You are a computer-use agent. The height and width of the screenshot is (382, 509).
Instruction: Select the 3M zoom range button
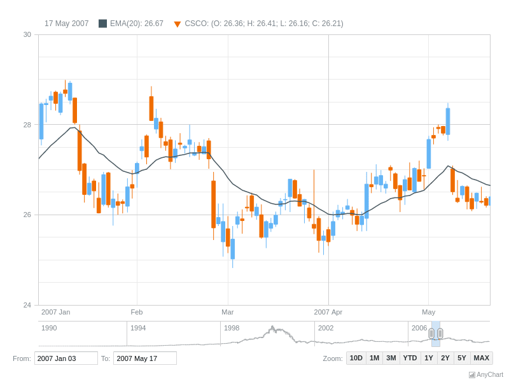tap(391, 358)
